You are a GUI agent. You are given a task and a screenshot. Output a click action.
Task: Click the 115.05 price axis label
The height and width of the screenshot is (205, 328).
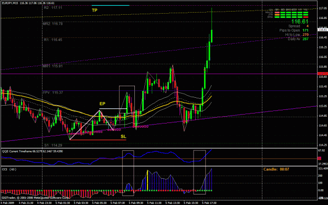(323, 106)
